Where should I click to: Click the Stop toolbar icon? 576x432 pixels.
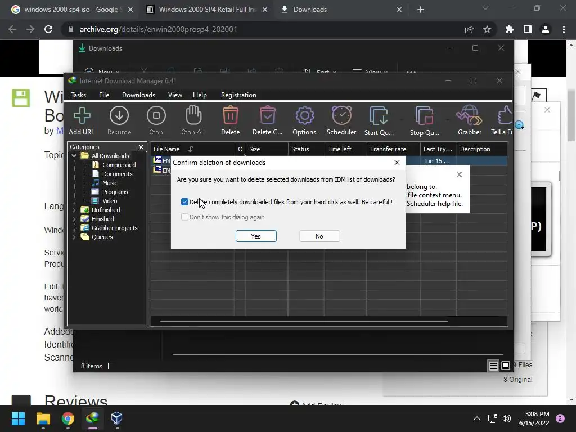pos(156,120)
